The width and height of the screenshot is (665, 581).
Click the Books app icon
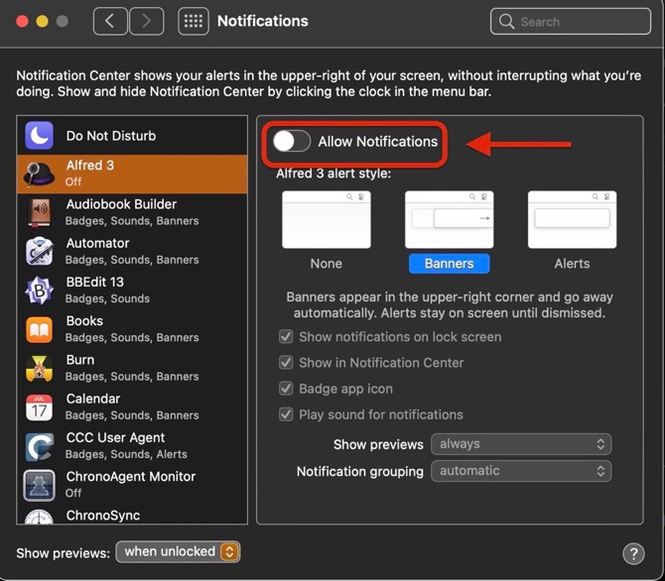tap(39, 329)
